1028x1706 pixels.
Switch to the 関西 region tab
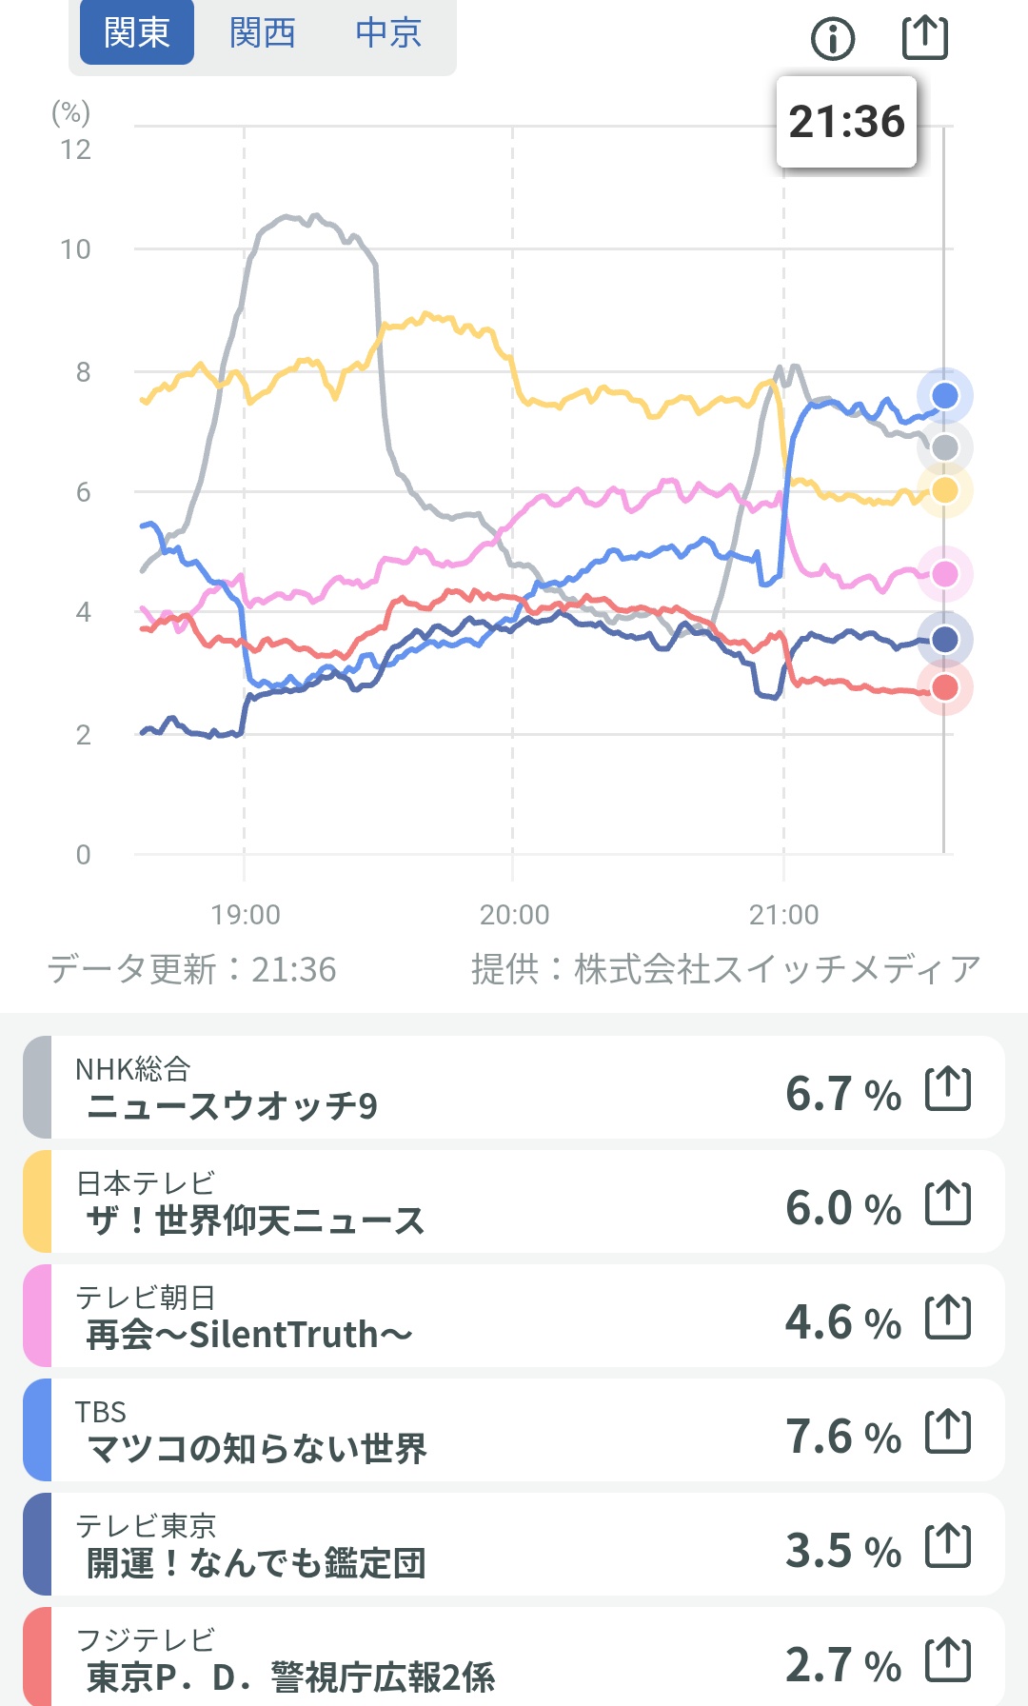tap(263, 33)
